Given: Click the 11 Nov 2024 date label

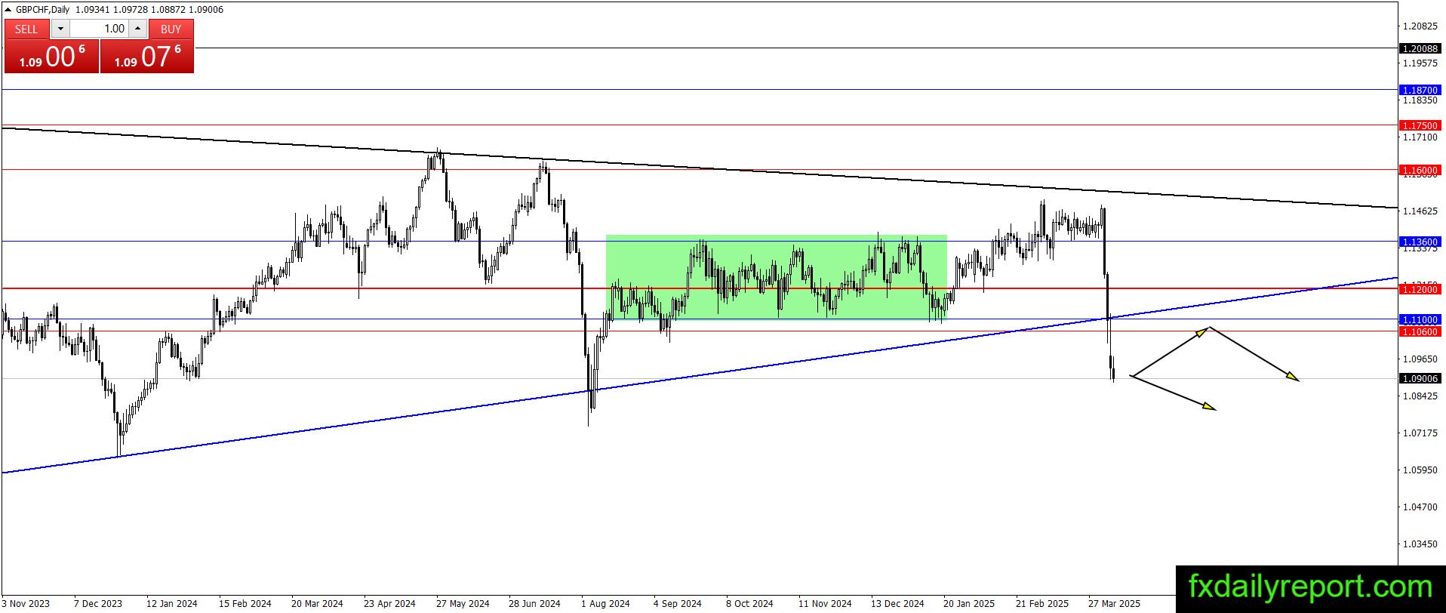Looking at the screenshot, I should (x=825, y=604).
